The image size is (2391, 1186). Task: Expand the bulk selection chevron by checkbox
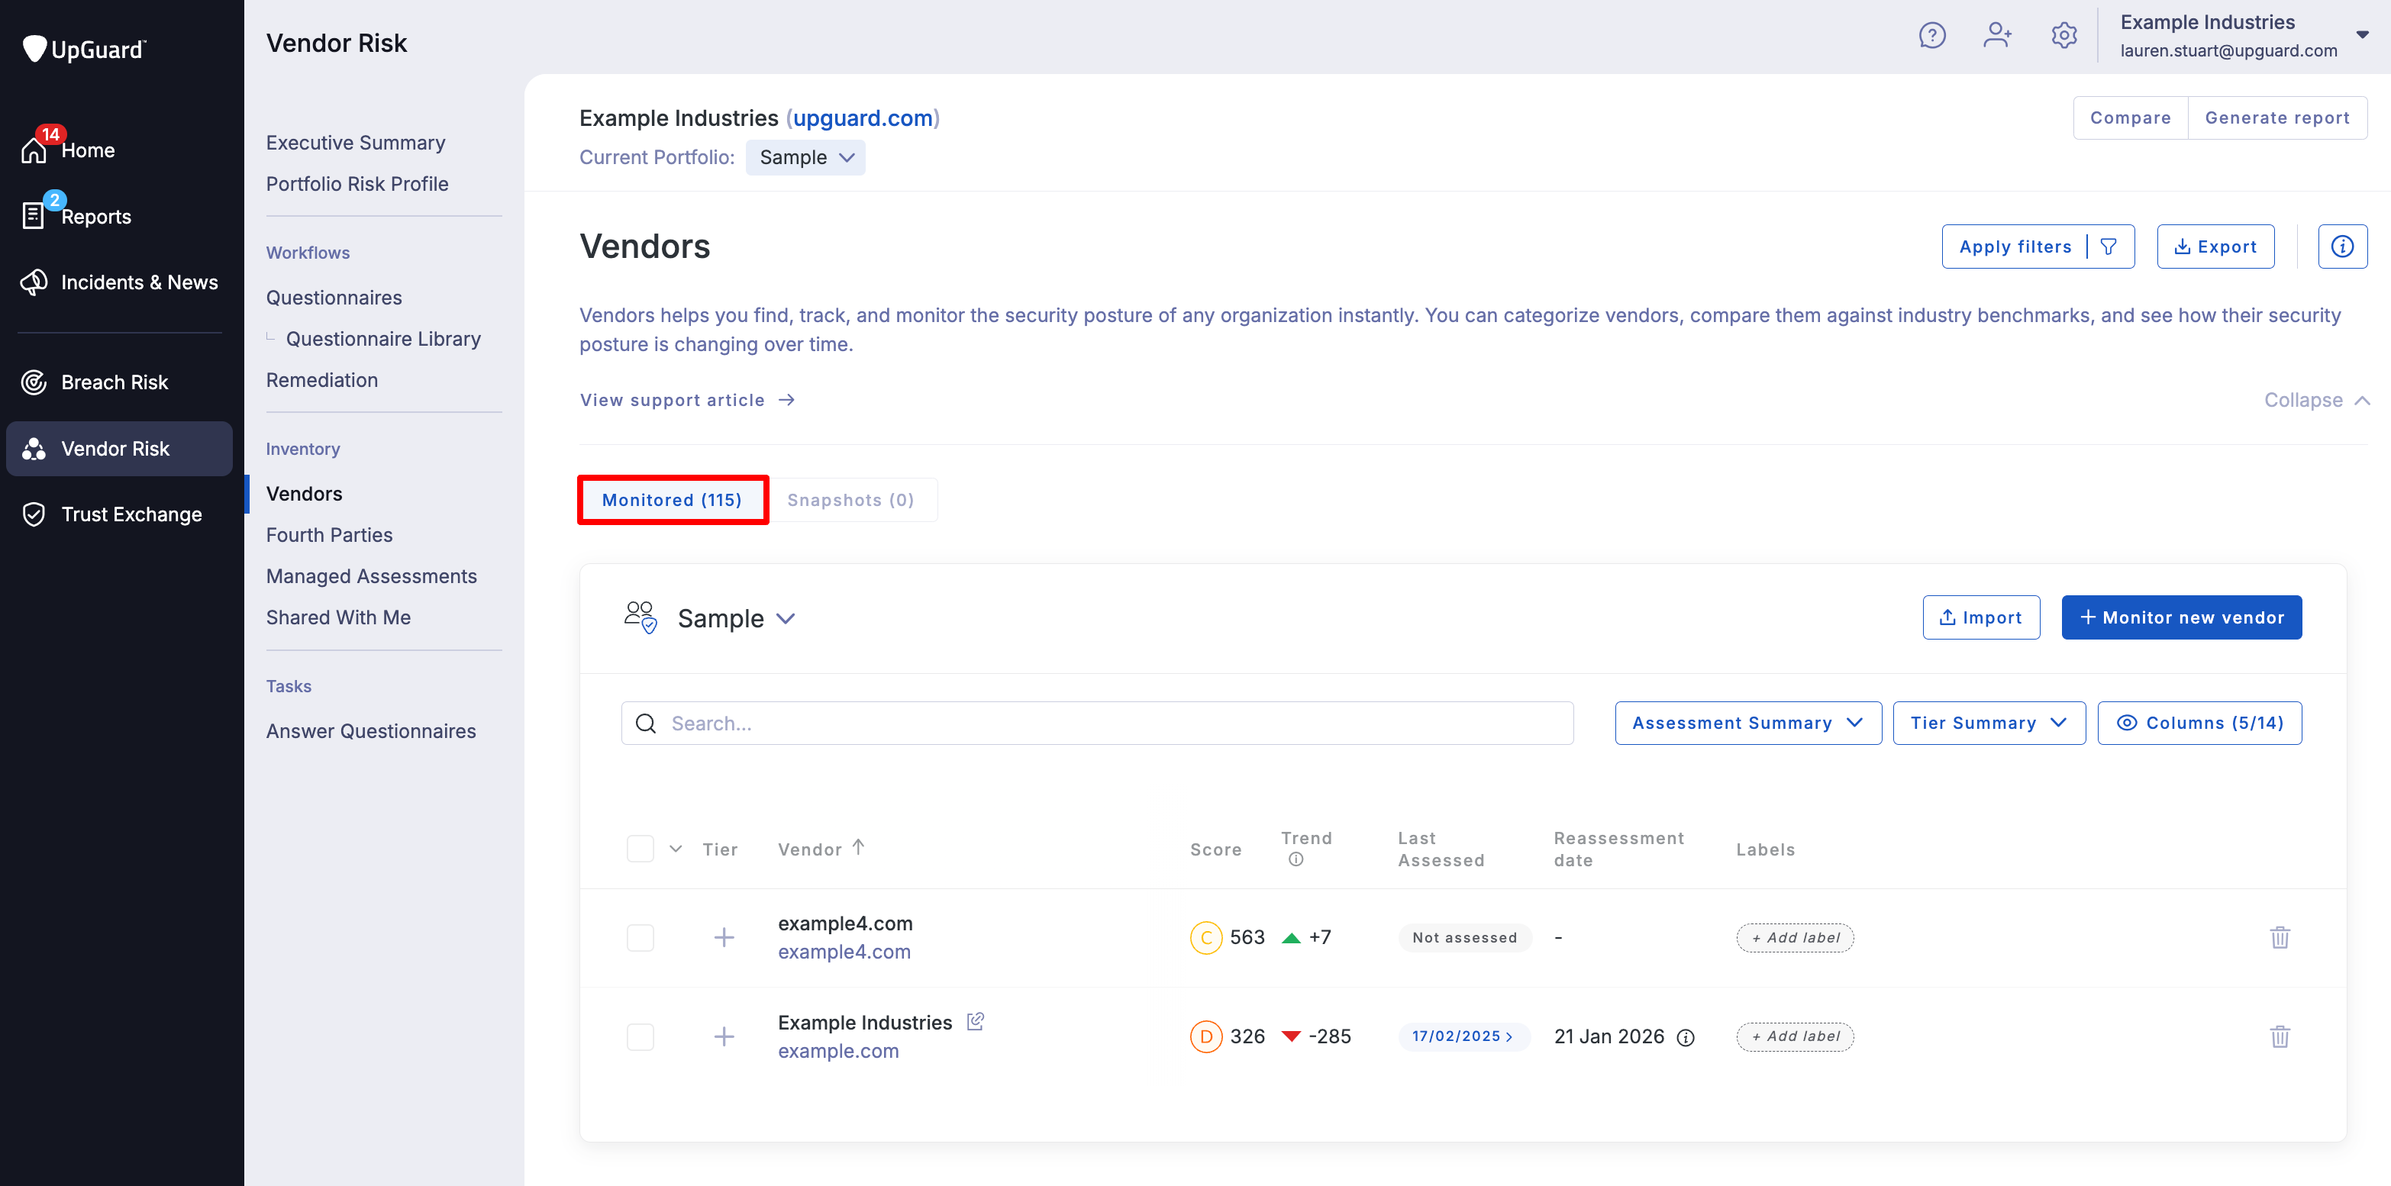(676, 849)
